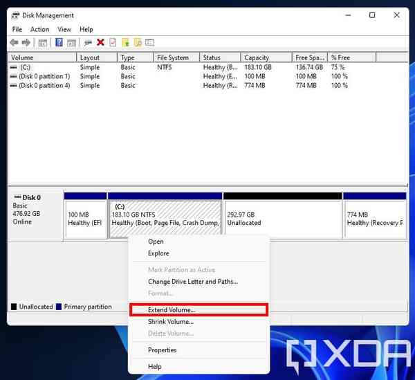The height and width of the screenshot is (380, 415).
Task: Select the 774 MB Healthy Recovery partition block
Action: click(x=375, y=216)
